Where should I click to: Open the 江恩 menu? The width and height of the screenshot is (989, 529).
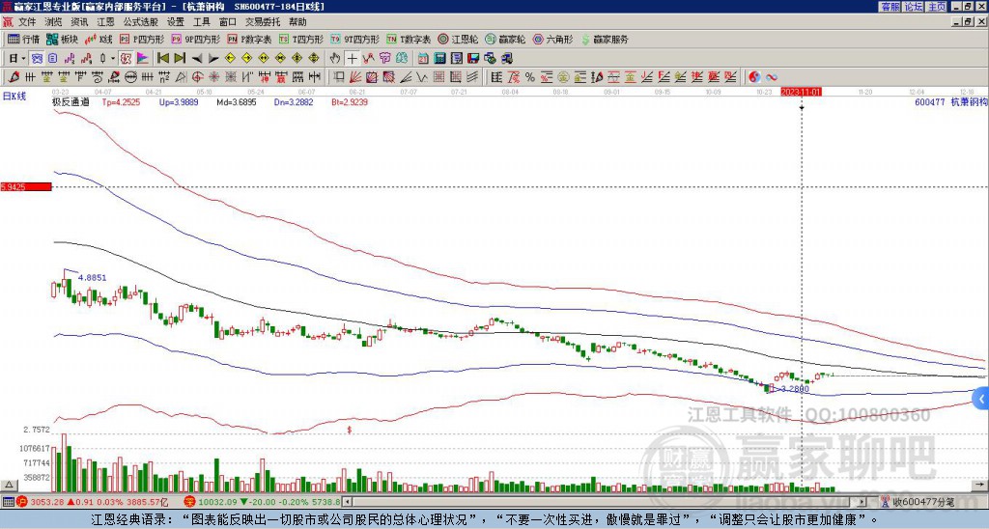(x=106, y=22)
